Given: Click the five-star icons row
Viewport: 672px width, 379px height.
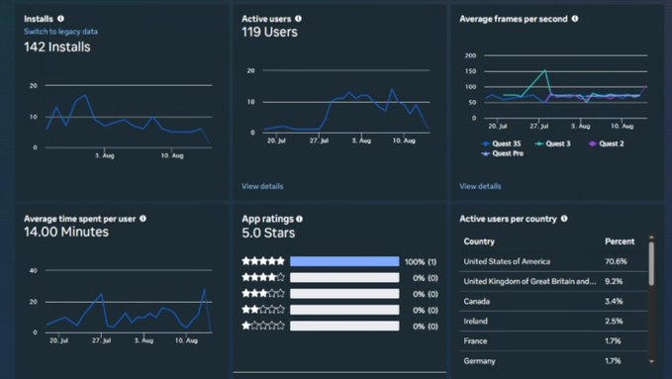Looking at the screenshot, I should (263, 260).
